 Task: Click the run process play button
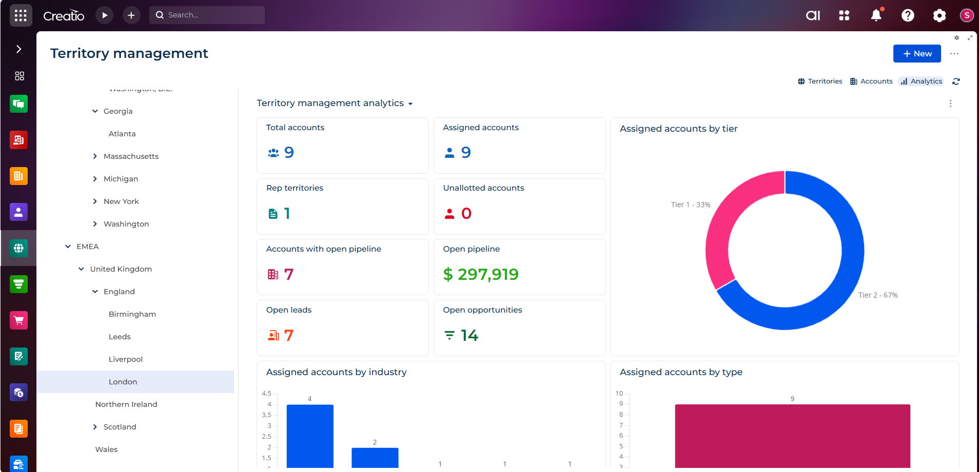click(105, 15)
